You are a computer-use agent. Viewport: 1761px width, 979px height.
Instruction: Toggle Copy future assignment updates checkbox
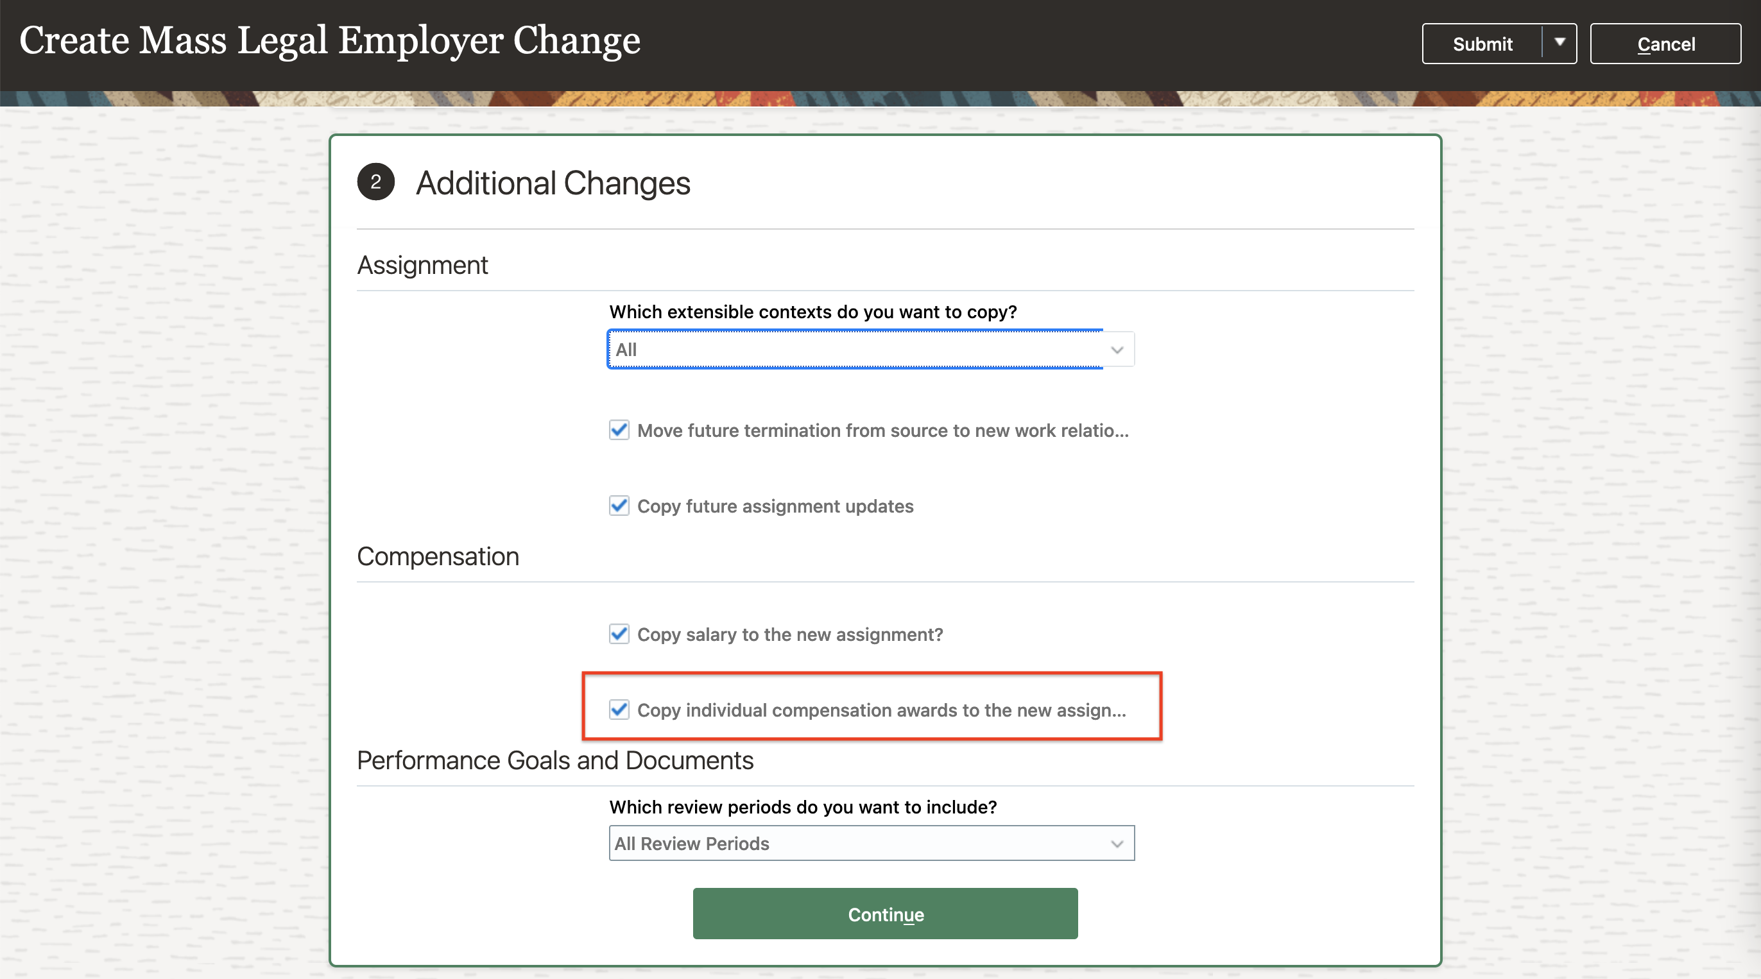[x=619, y=506]
